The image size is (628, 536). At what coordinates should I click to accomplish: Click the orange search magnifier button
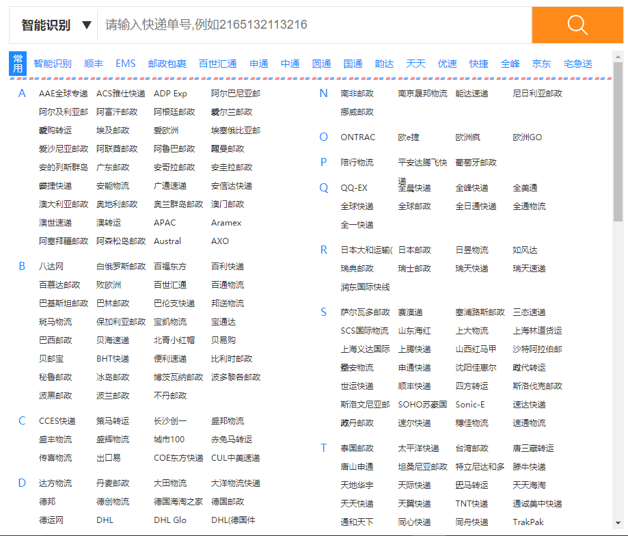(x=577, y=25)
